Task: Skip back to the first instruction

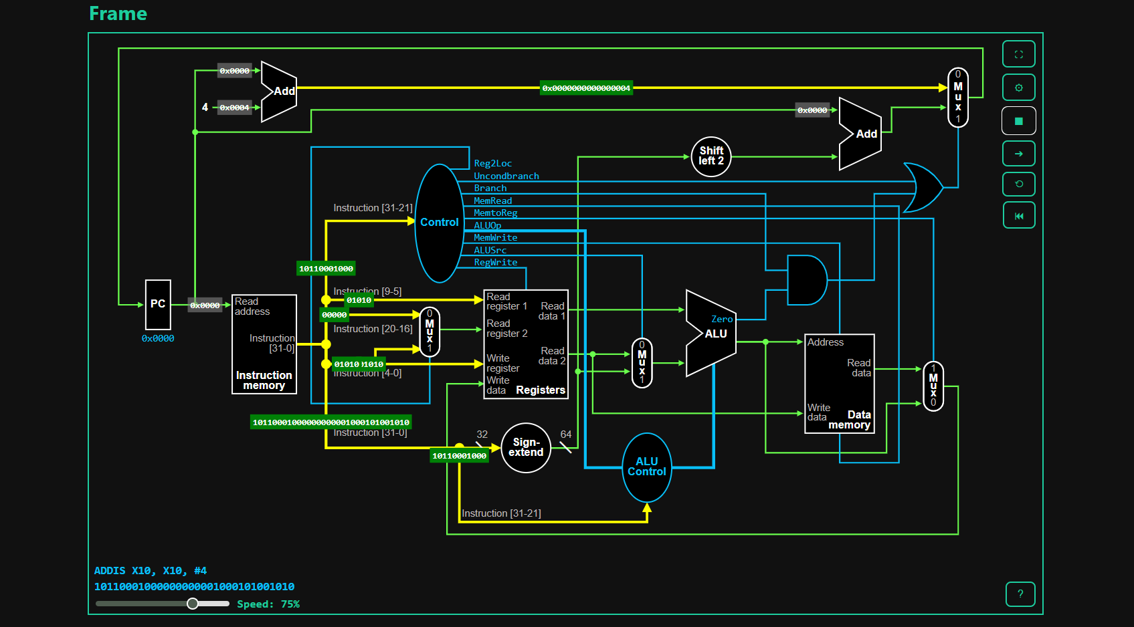Action: click(x=1018, y=215)
